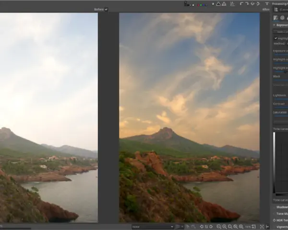
Task: Adjust the Contrast slider
Action: click(x=280, y=107)
